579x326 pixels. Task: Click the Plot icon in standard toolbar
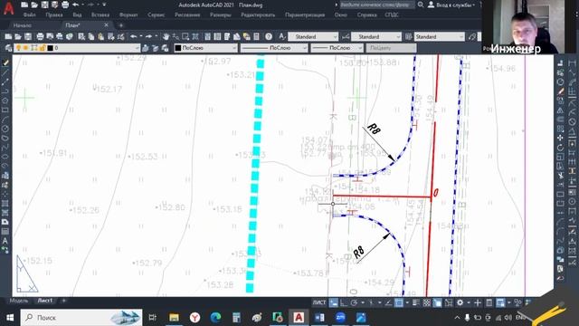coord(40,36)
